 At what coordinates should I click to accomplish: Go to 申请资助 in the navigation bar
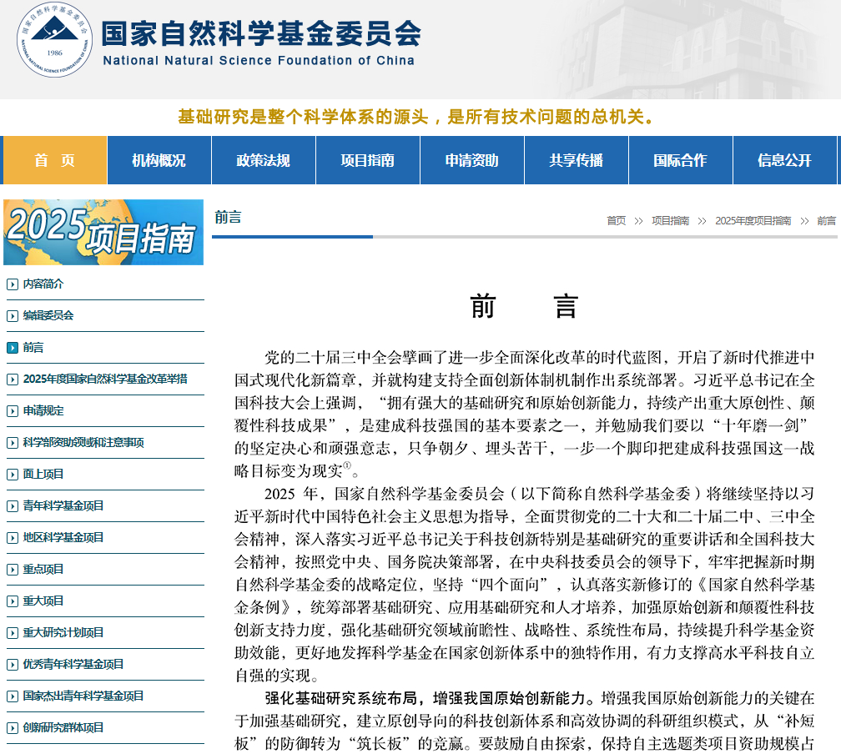pyautogui.click(x=471, y=160)
